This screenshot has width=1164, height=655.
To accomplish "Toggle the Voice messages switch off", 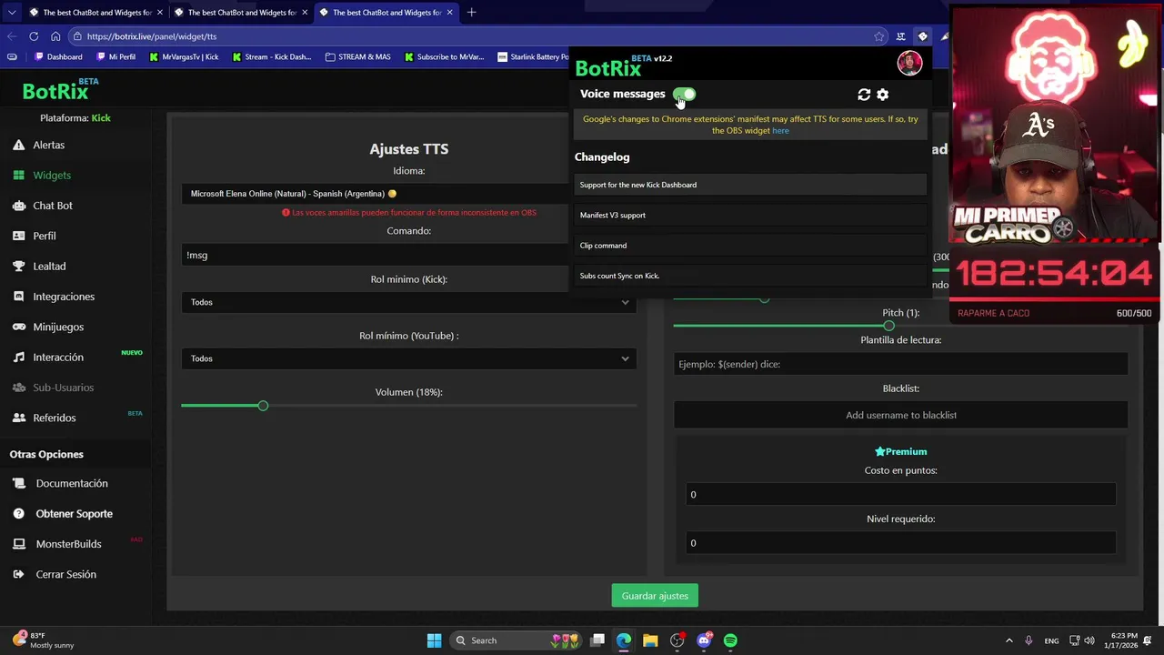I will [685, 94].
